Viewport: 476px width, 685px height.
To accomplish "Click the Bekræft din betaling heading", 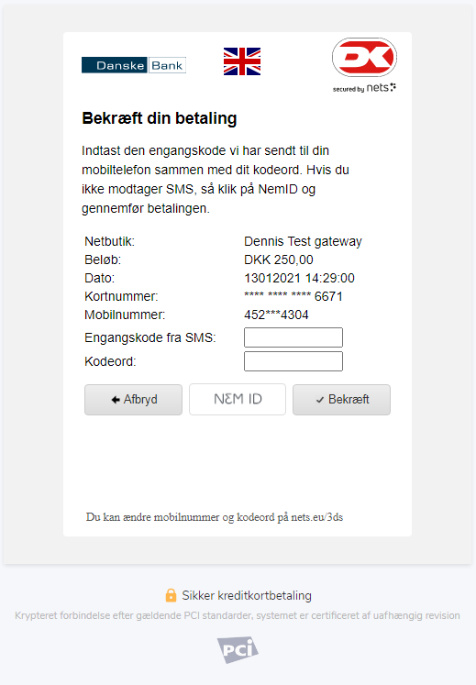I will click(160, 118).
